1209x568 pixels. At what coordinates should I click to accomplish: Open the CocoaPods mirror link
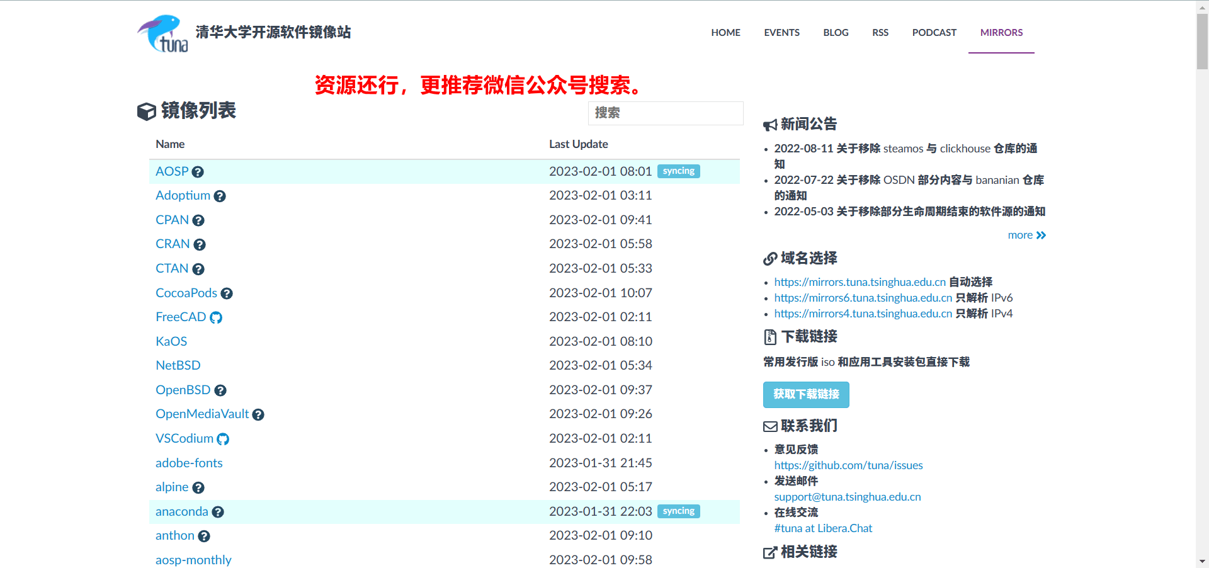[186, 293]
